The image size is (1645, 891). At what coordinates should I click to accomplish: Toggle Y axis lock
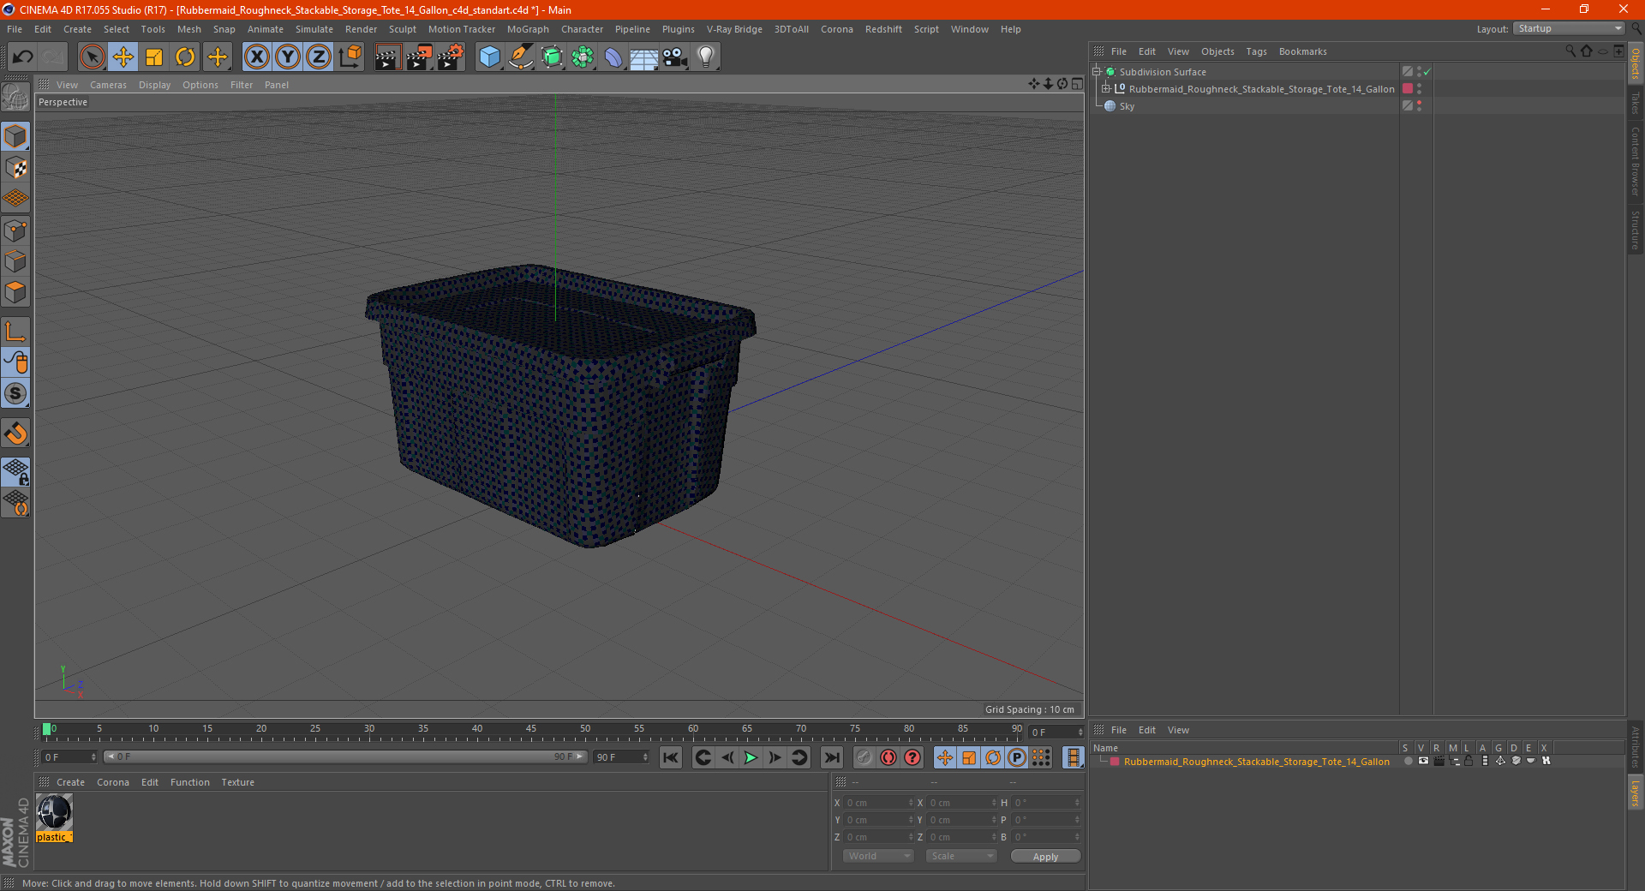click(x=288, y=57)
